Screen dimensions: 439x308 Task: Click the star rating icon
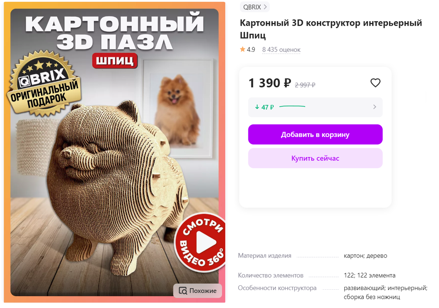pyautogui.click(x=243, y=49)
